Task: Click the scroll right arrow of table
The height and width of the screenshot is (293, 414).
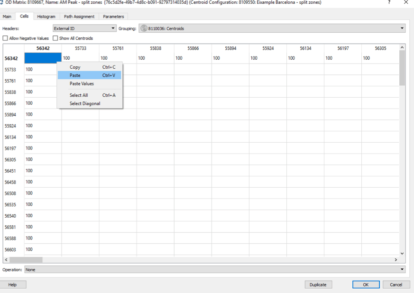Action: pos(396,260)
